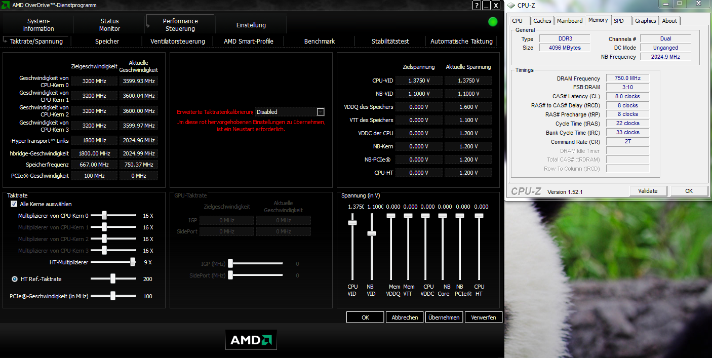Click the NB Frequency value 2024.9 MHz
Screen dimensions: 712x358
(665, 57)
